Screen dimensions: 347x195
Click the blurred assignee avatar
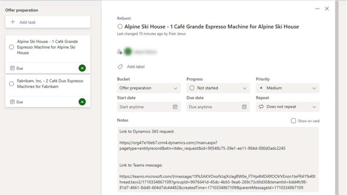[128, 52]
